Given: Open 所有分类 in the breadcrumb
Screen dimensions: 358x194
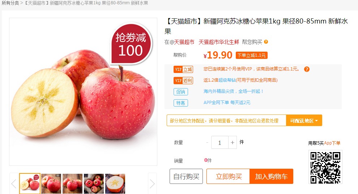Looking at the screenshot, I should pos(10,3).
